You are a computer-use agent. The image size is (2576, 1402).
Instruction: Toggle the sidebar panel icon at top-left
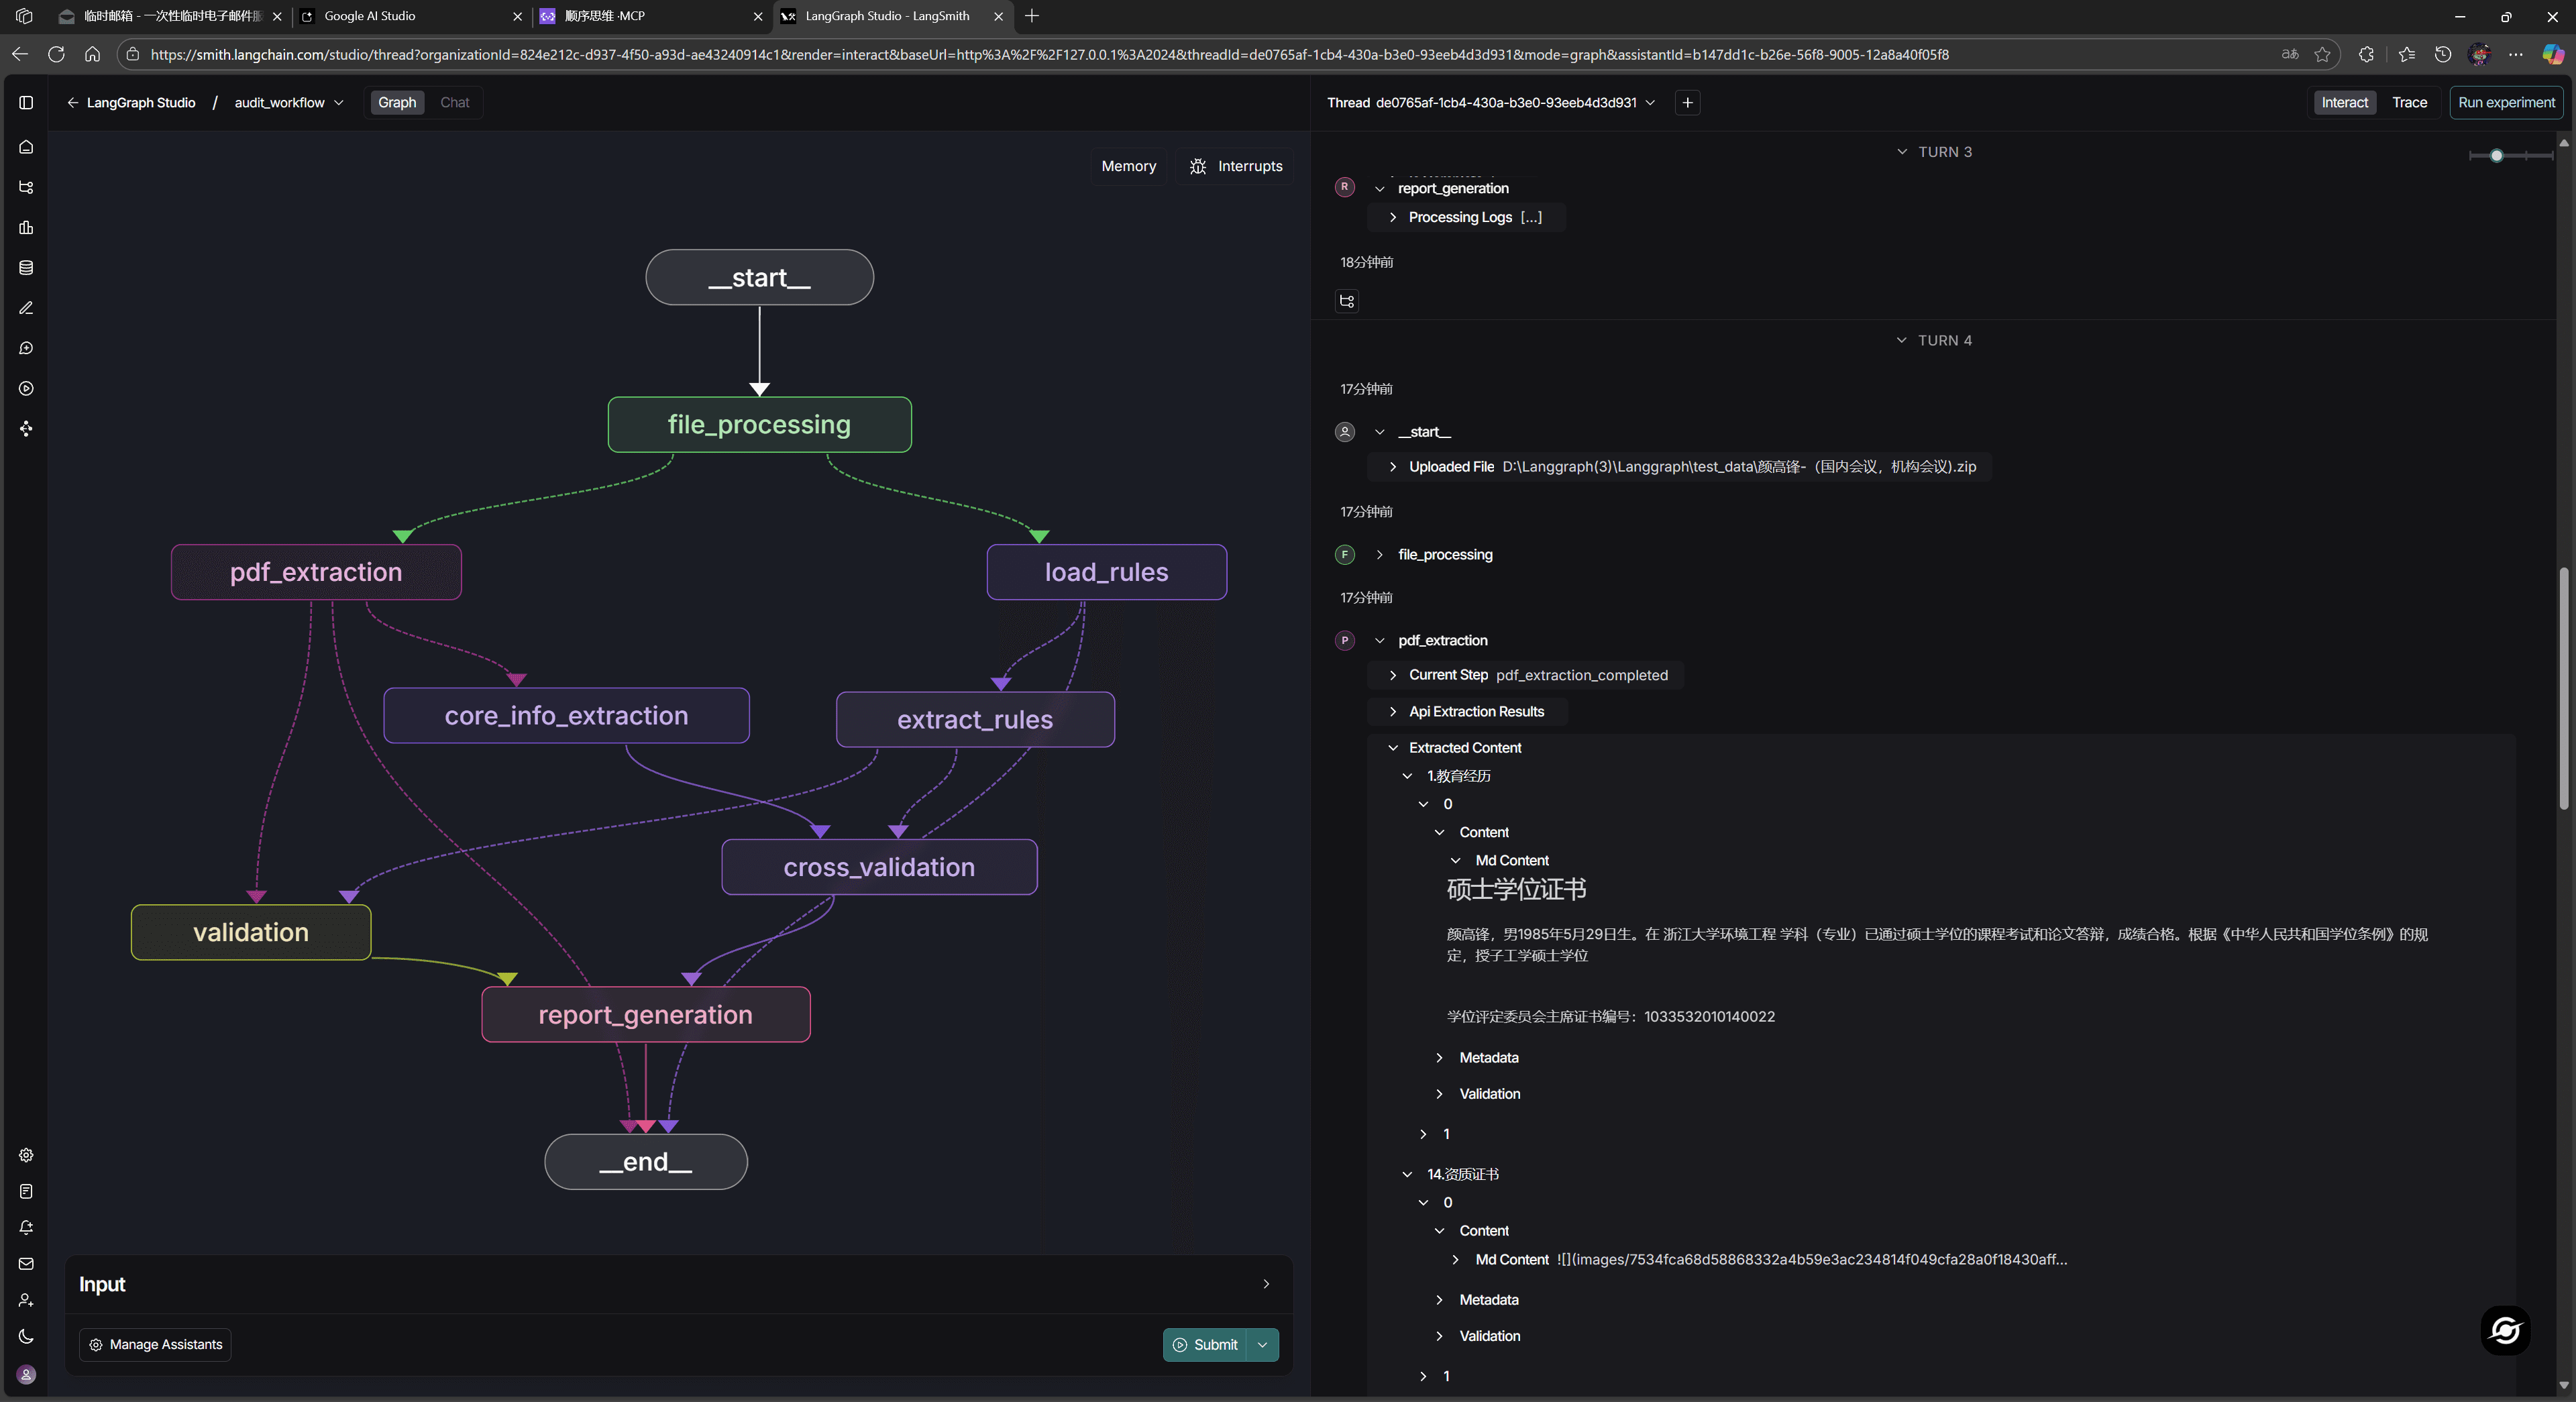point(26,102)
